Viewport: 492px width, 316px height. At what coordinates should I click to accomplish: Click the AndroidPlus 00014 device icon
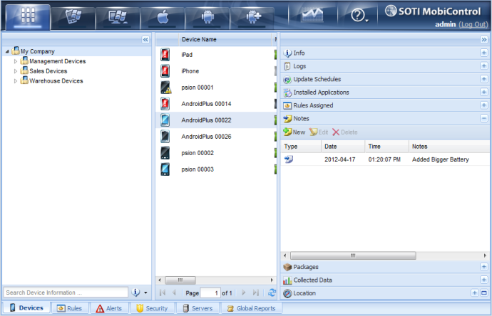pos(165,104)
